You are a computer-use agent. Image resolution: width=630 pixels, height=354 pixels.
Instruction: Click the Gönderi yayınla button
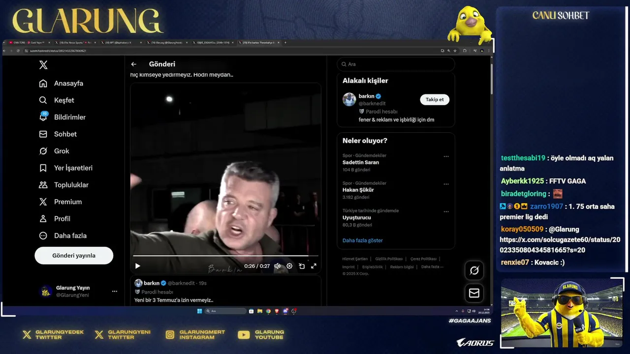(74, 256)
